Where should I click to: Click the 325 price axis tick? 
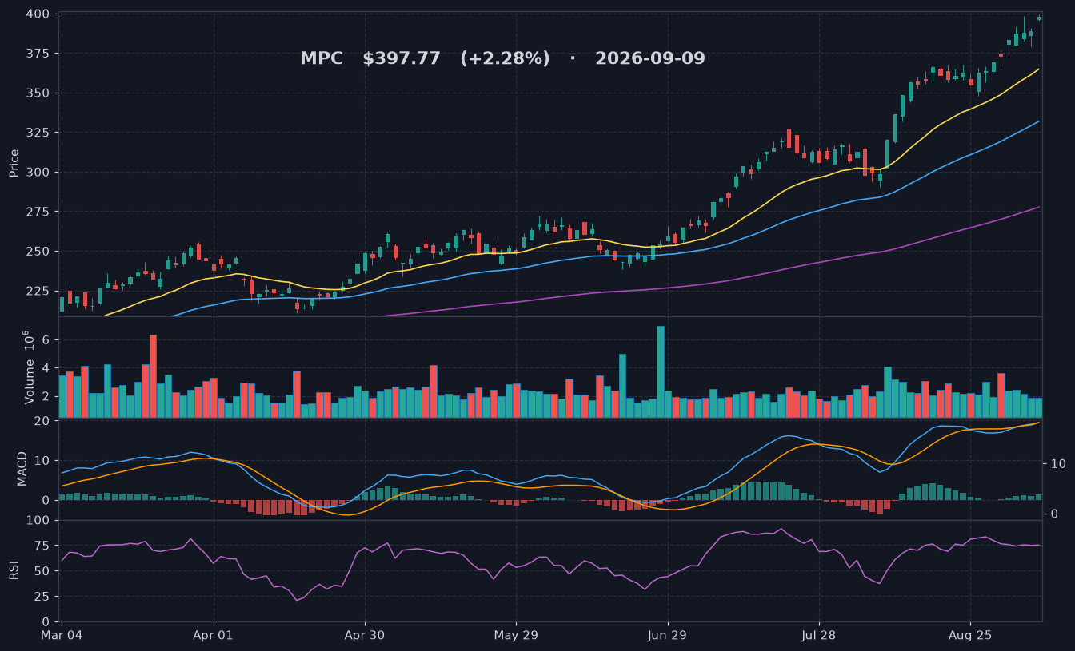38,133
